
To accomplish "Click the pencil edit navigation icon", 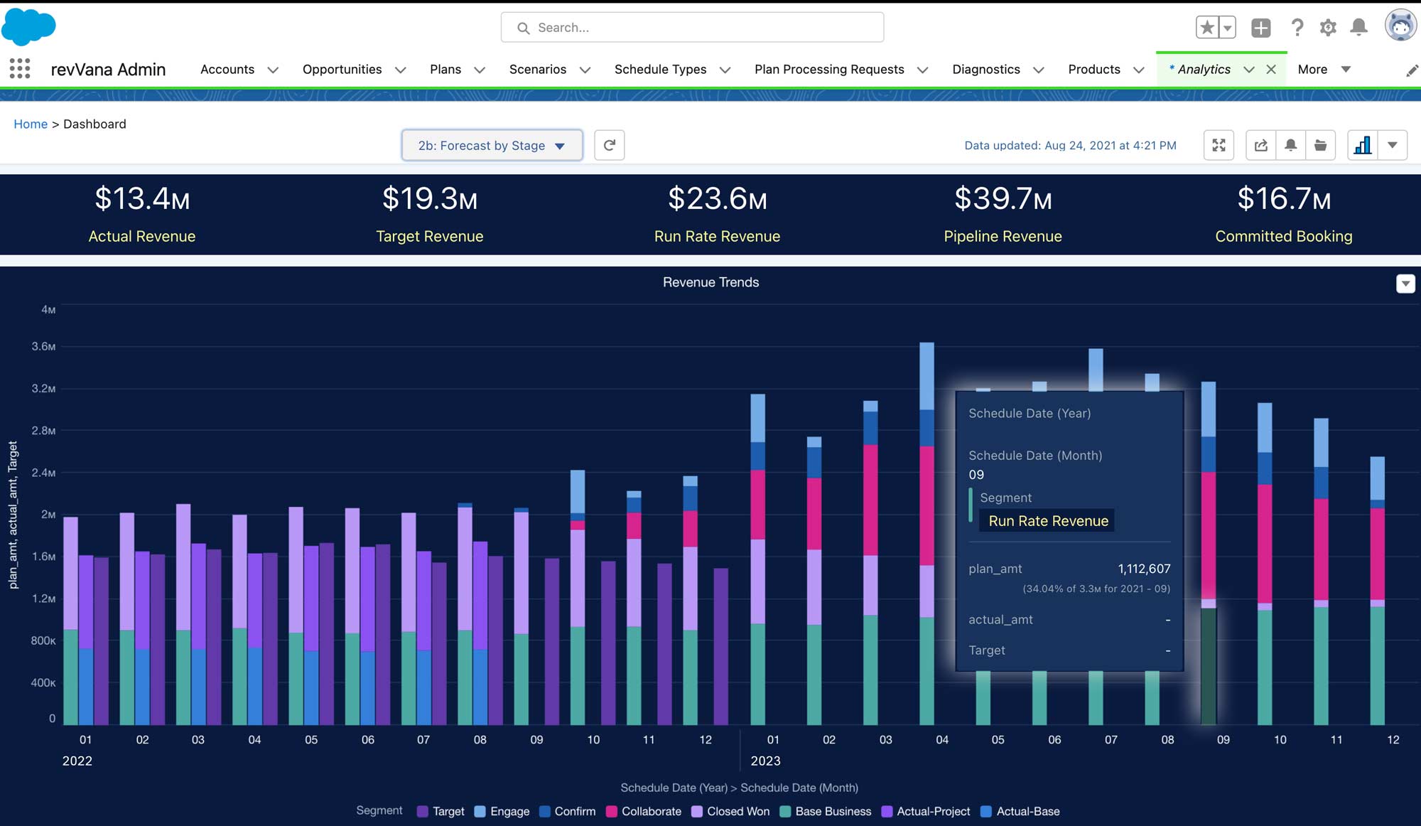I will coord(1412,70).
